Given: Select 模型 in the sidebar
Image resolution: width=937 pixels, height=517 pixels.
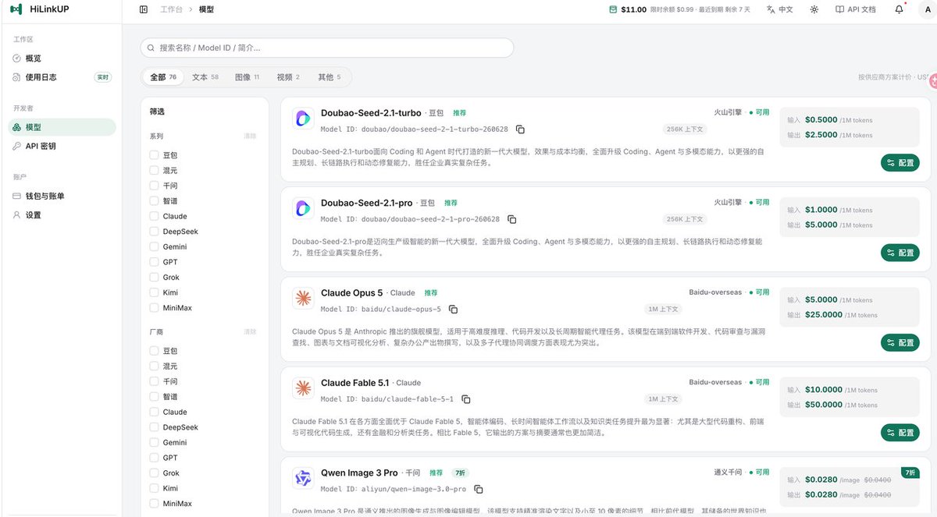Looking at the screenshot, I should point(62,127).
